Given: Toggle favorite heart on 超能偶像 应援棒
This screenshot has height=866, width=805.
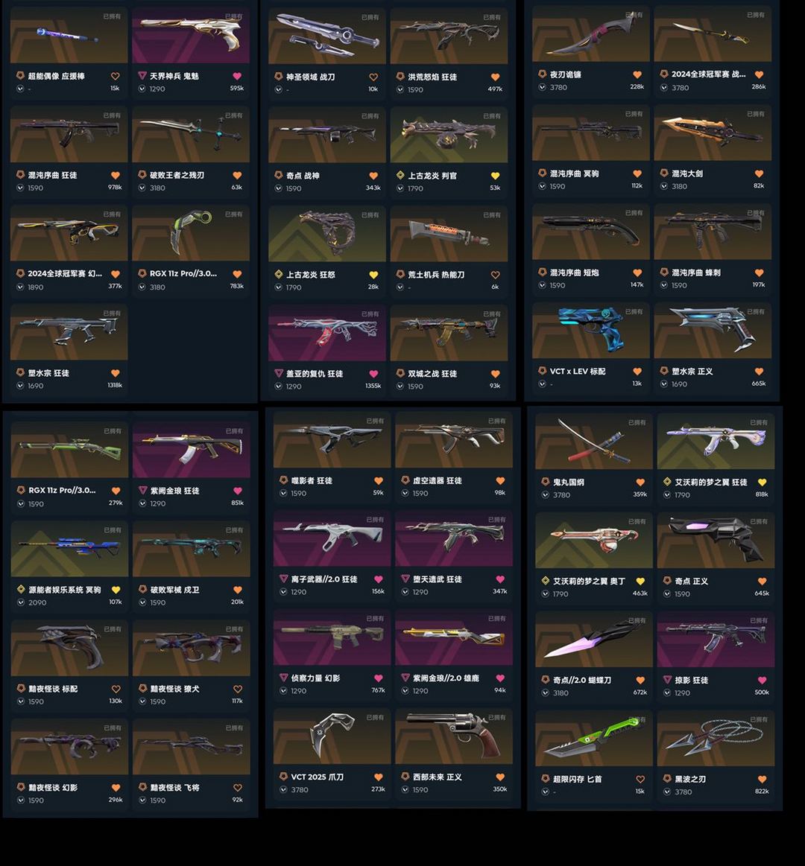Looking at the screenshot, I should [x=115, y=76].
